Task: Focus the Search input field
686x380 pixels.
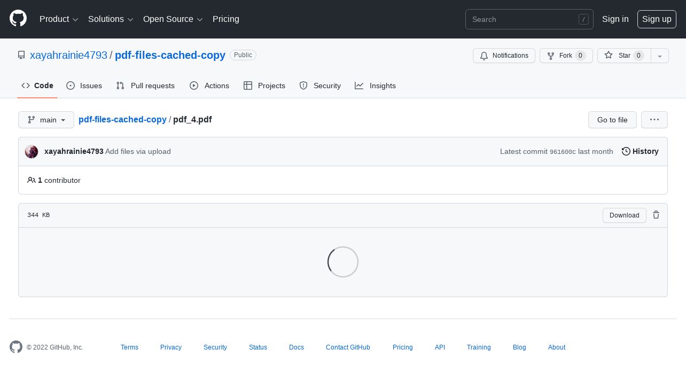Action: point(529,19)
